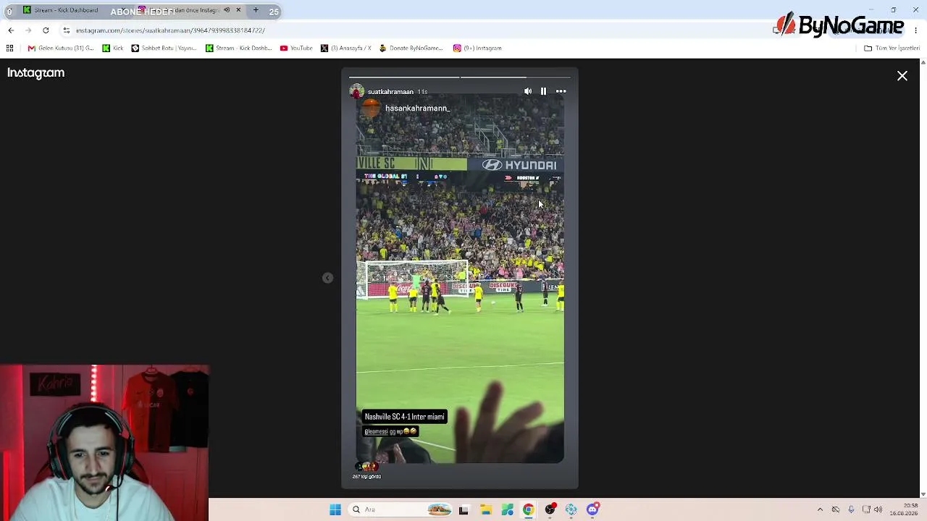
Task: Click the microphone tray icon
Action: [851, 509]
